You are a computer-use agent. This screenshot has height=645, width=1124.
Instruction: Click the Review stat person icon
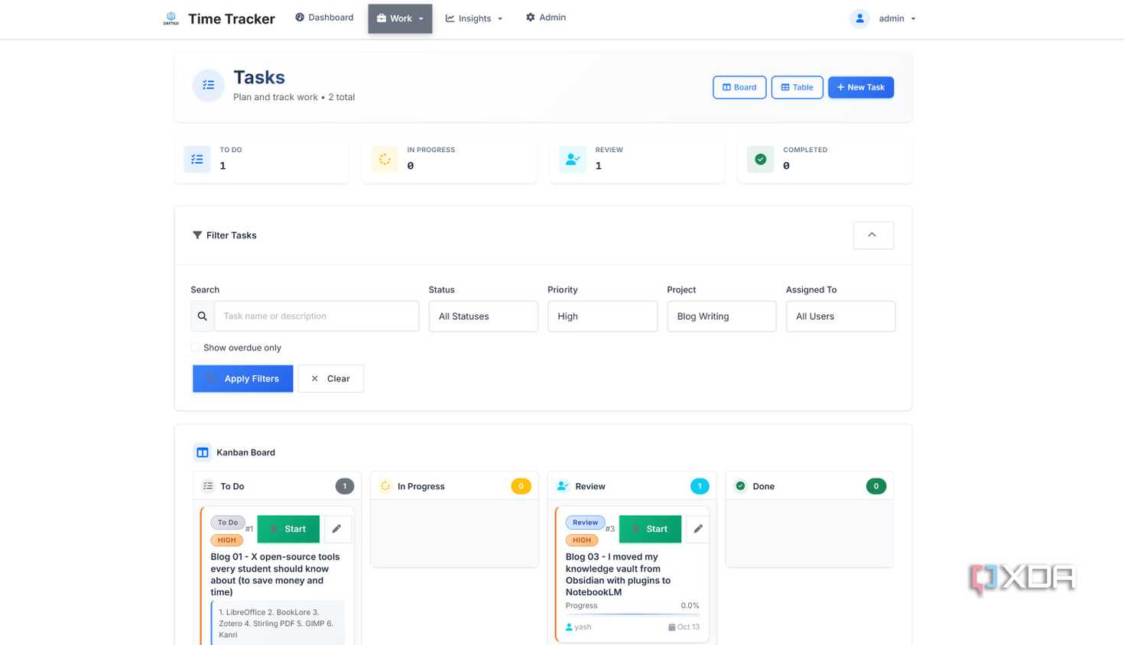pyautogui.click(x=572, y=159)
